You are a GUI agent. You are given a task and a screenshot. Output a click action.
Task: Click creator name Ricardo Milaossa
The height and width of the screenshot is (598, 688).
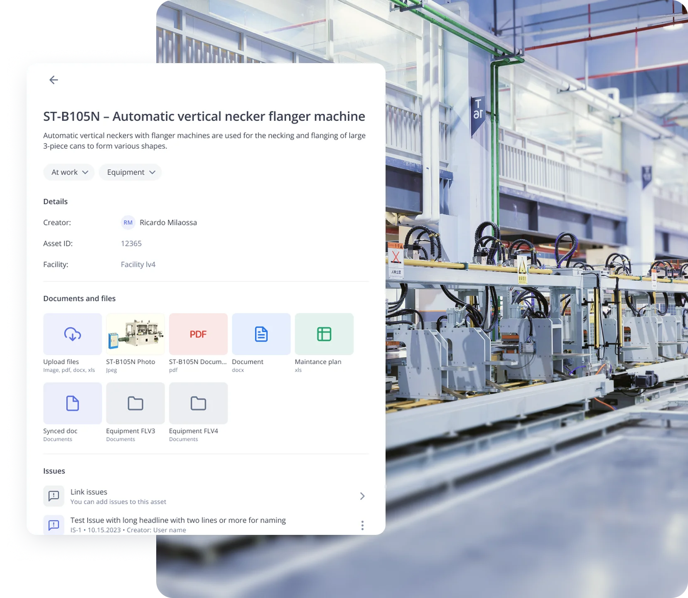[x=168, y=223]
